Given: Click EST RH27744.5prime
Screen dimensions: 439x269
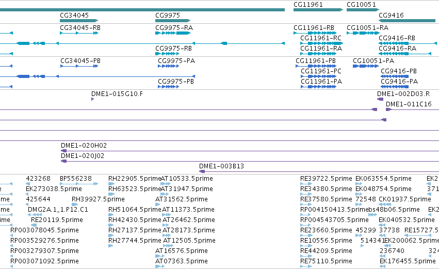Looking at the screenshot, I should (135, 241).
